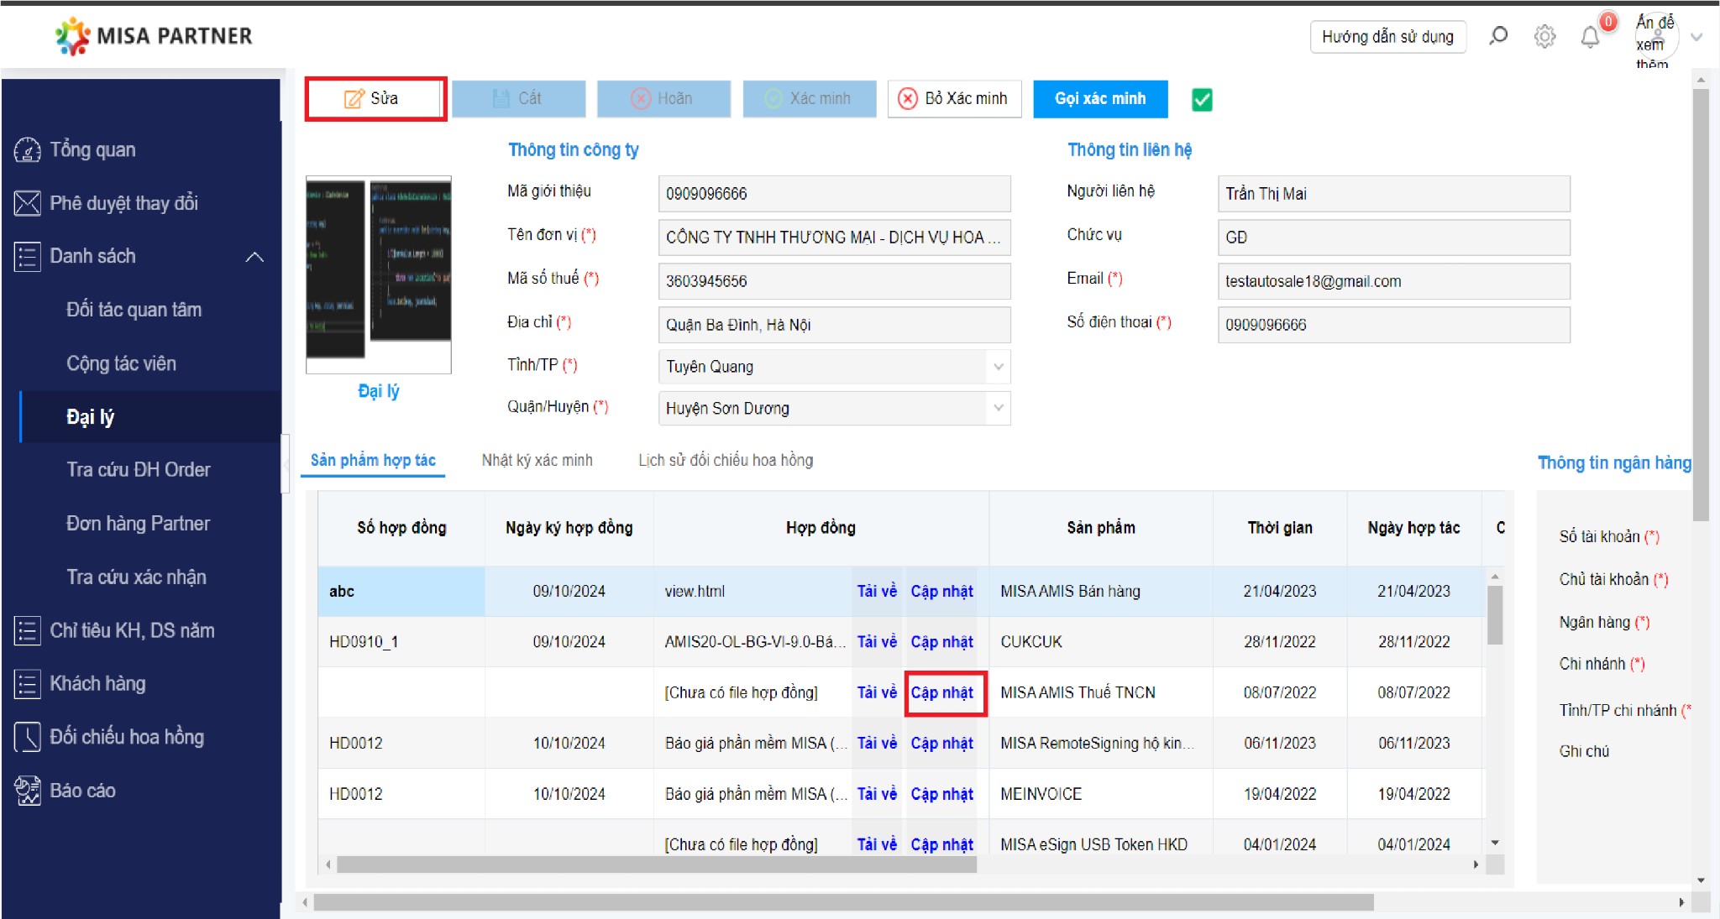Click the Đại lý profile thumbnail image

coord(378,274)
